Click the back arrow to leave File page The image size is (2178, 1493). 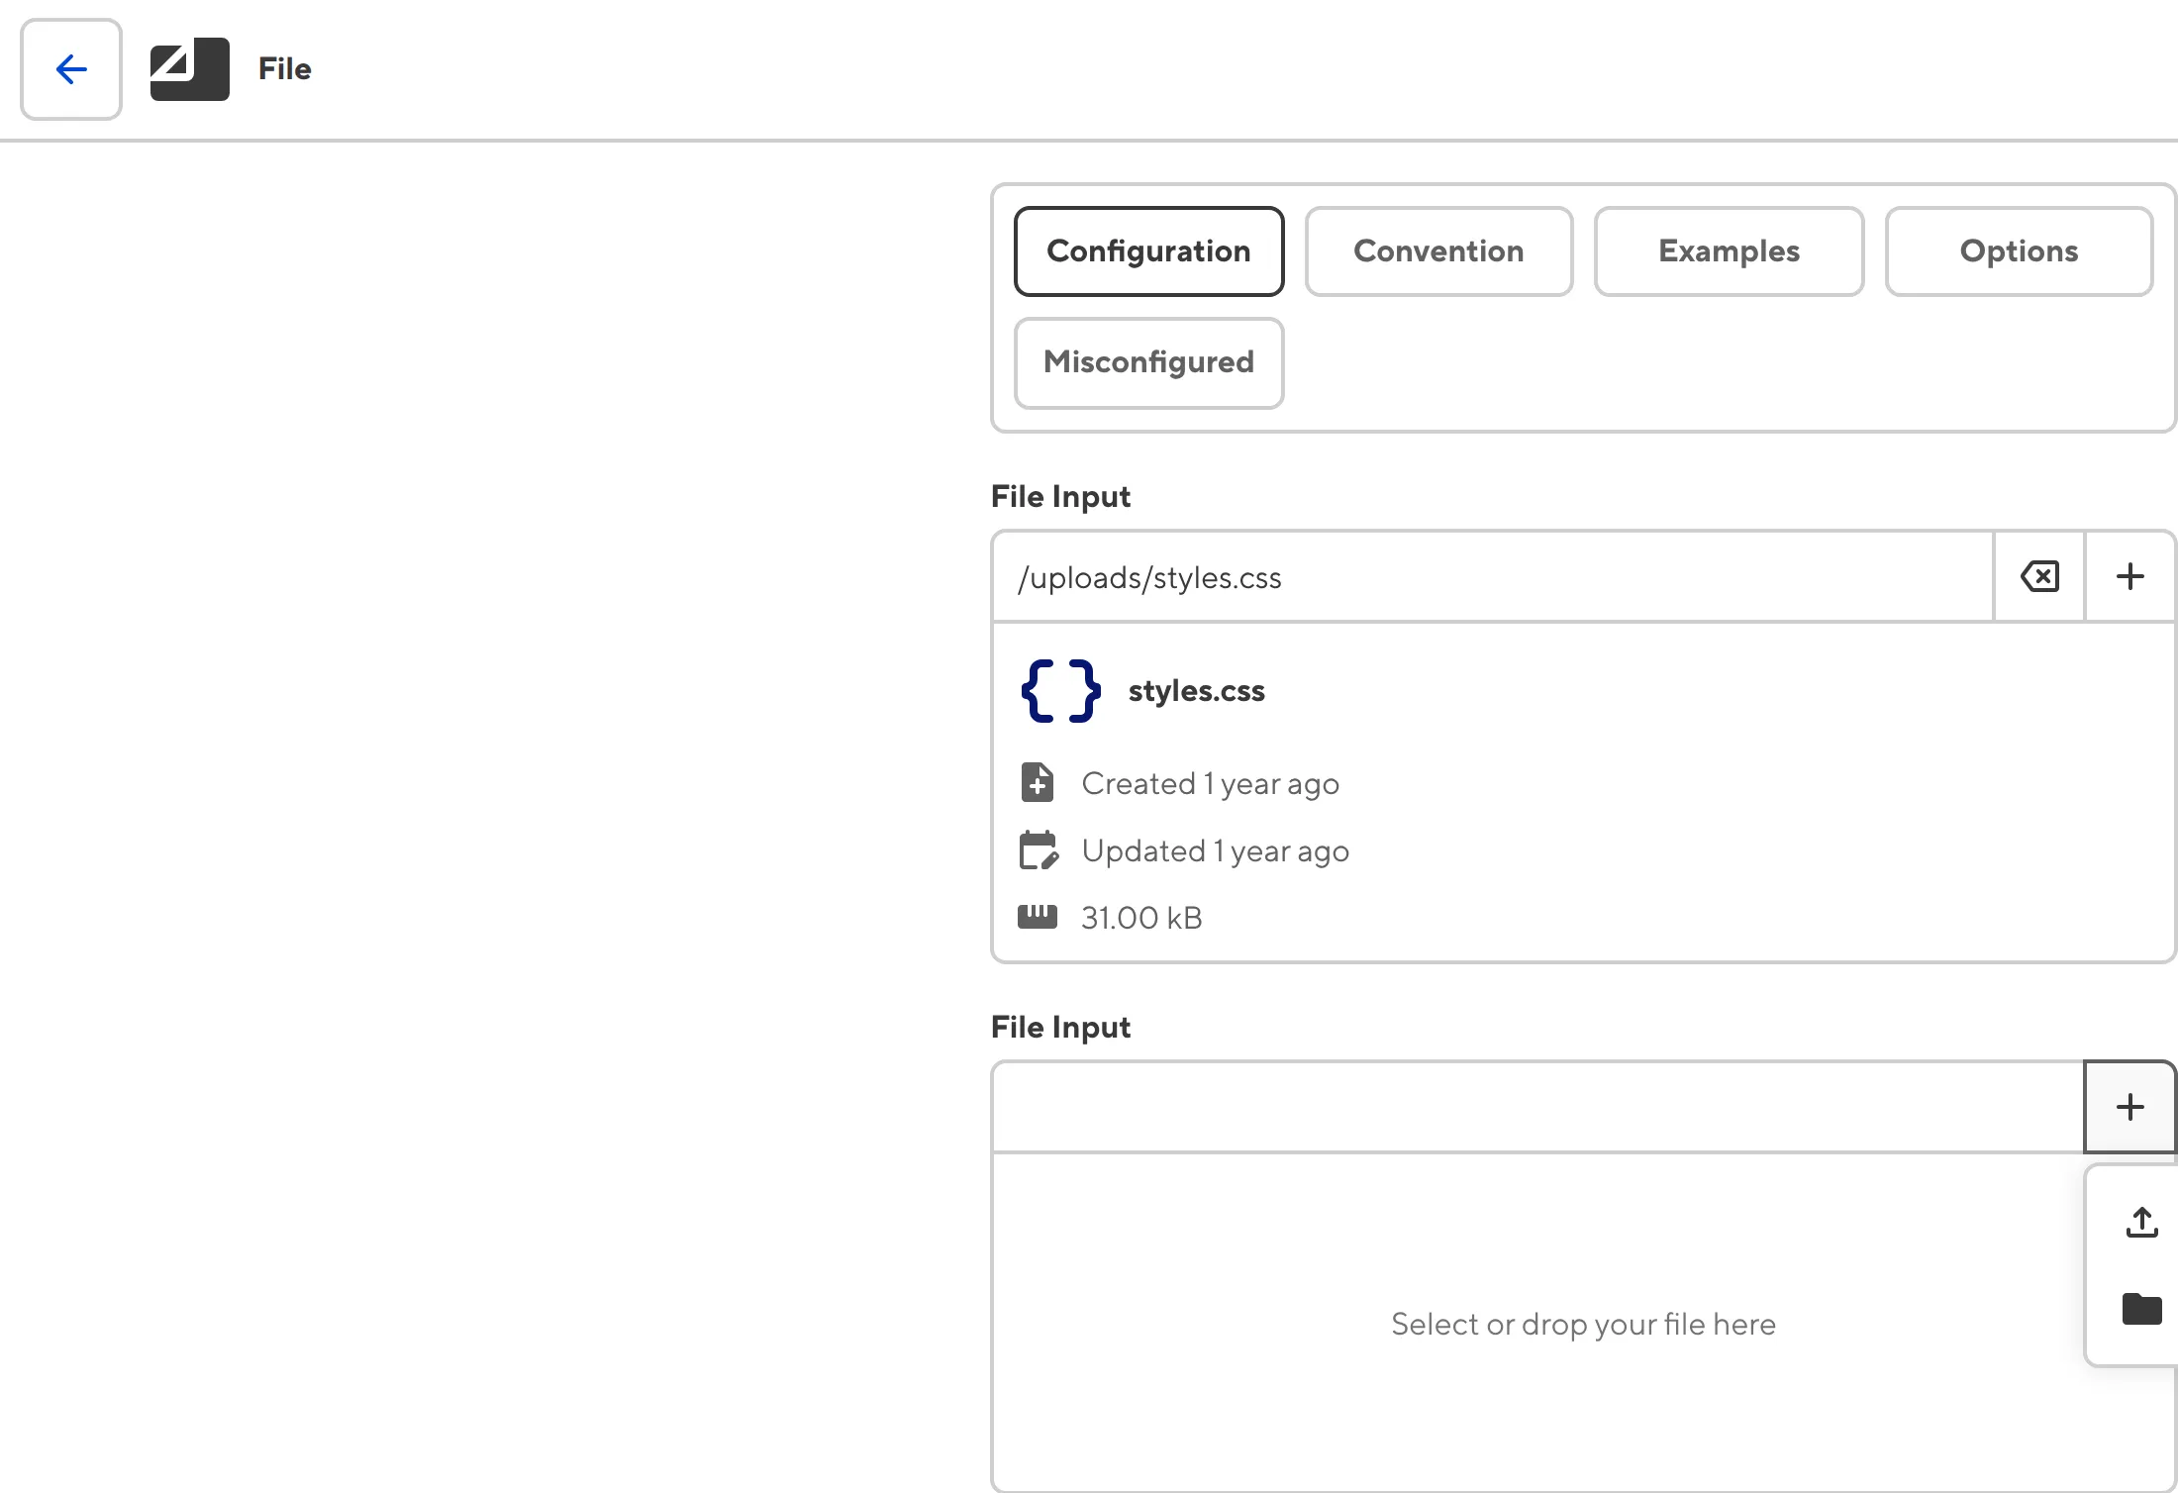tap(69, 69)
